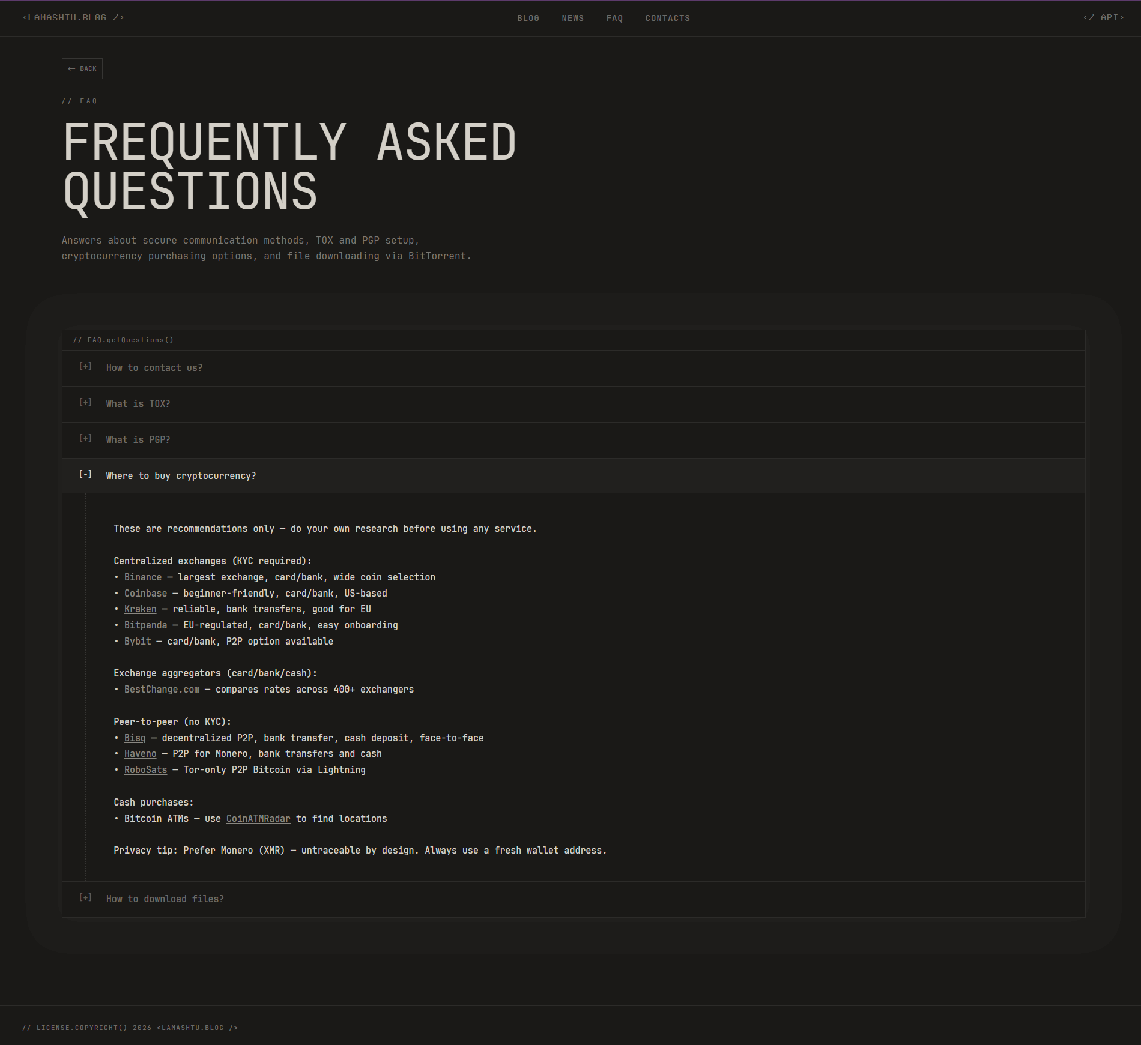
Task: Open the Haveno link
Action: (x=140, y=754)
